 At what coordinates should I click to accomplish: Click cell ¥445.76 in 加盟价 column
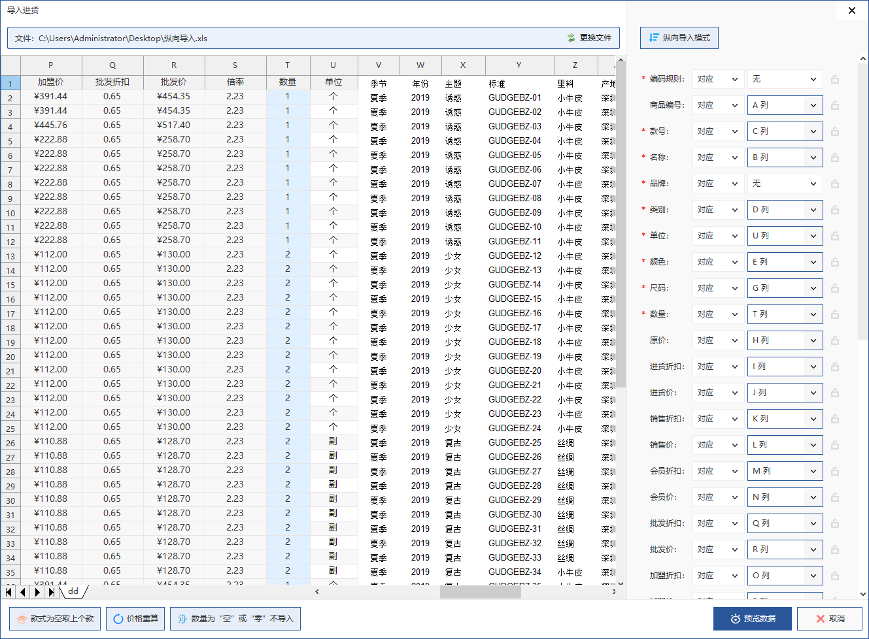coord(51,125)
